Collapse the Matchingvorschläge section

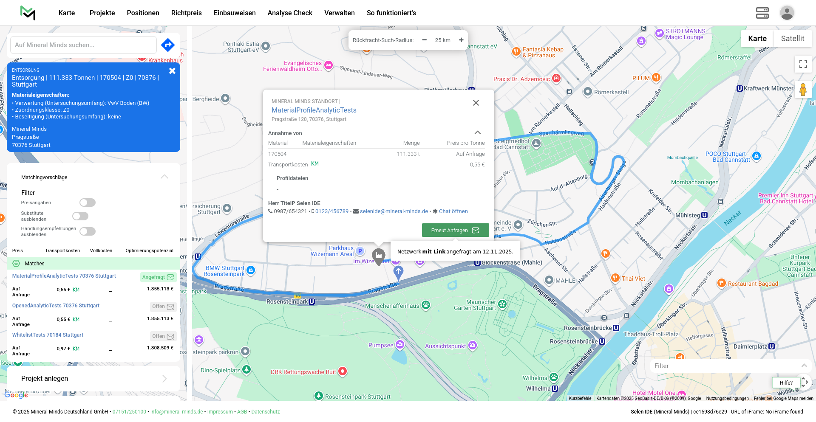coord(164,177)
